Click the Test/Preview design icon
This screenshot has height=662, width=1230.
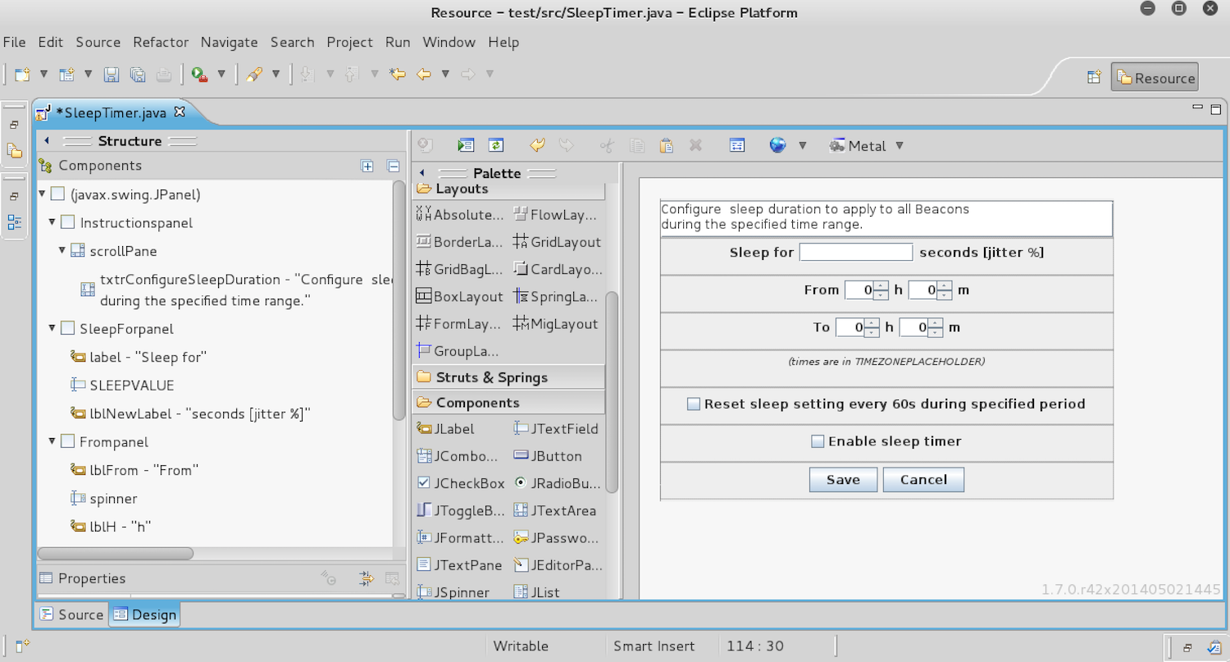tap(466, 145)
